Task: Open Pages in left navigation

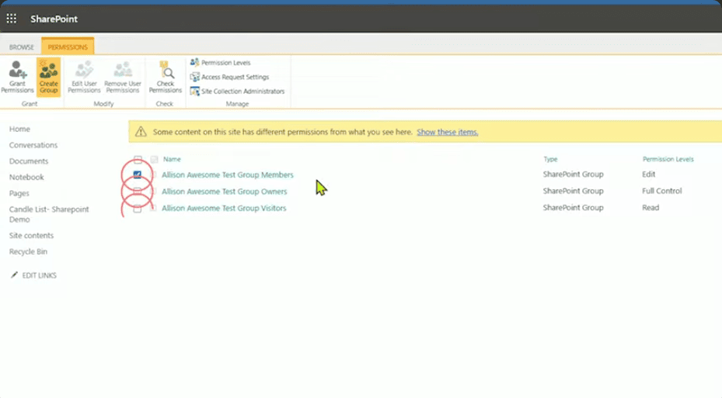Action: pyautogui.click(x=19, y=193)
